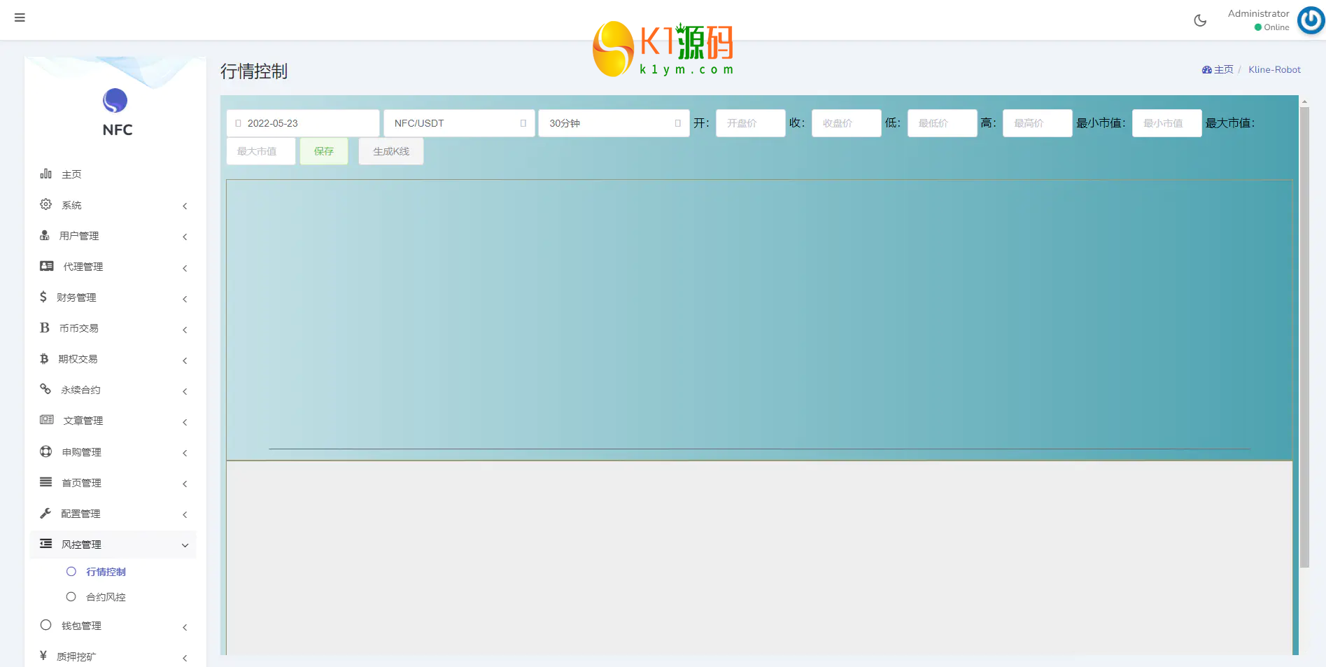Screen dimensions: 1326x667
Task: Click the yen icon beside 质押挖矿
Action: (x=43, y=656)
